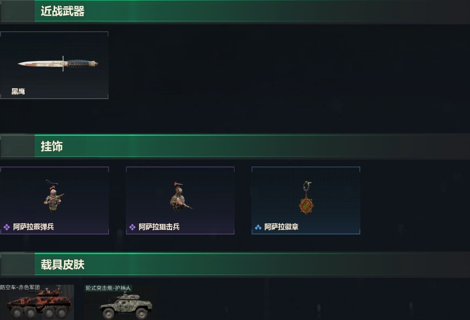Click the 黑鹰 item name label
This screenshot has width=470, height=320.
pos(18,92)
